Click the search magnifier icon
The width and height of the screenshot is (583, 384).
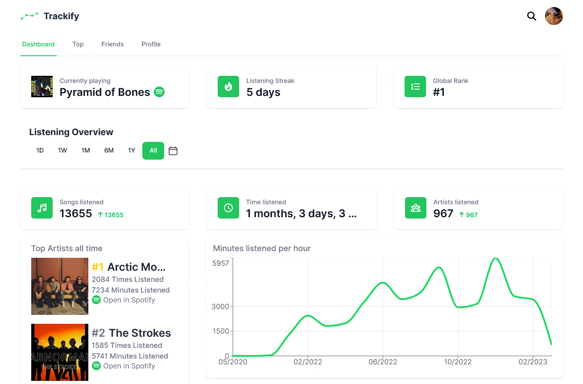531,17
